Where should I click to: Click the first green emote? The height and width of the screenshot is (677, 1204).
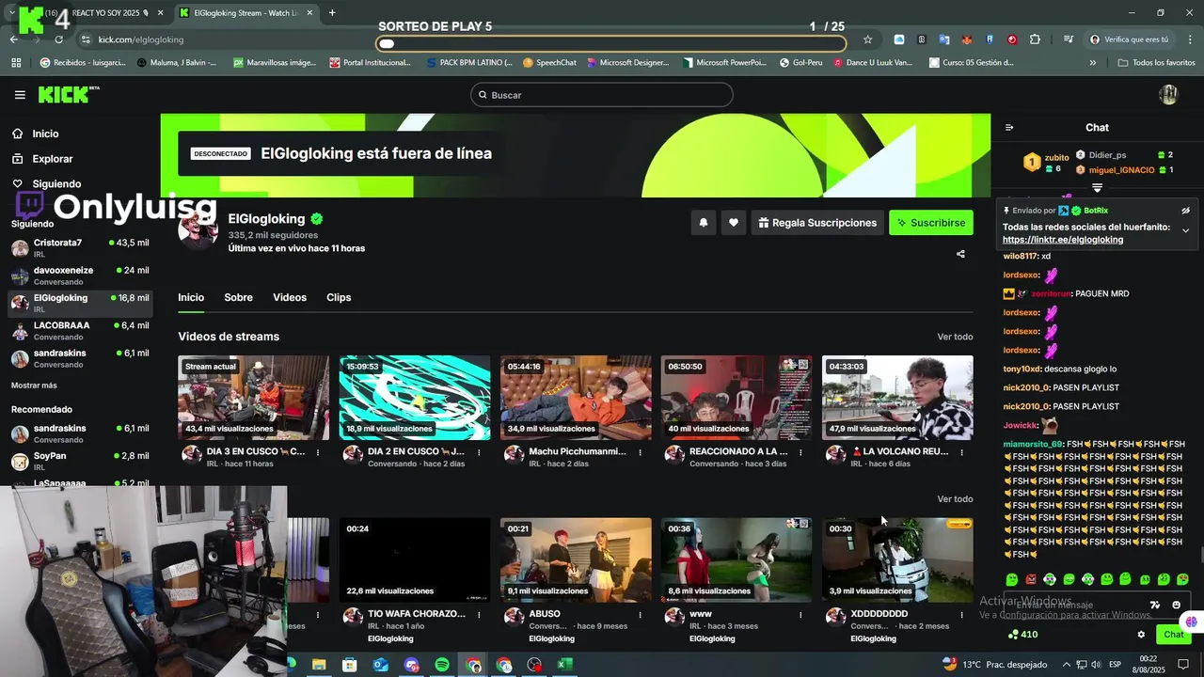pos(1012,579)
